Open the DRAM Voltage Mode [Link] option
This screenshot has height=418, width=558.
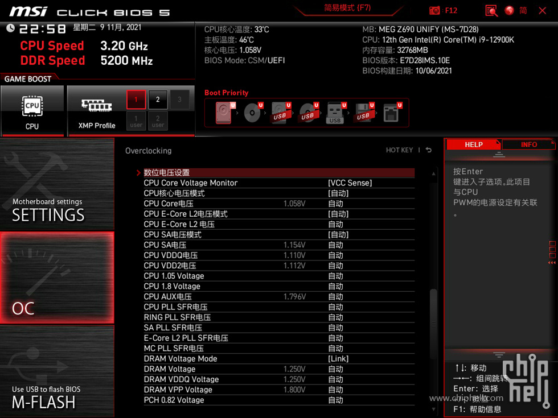pos(279,358)
